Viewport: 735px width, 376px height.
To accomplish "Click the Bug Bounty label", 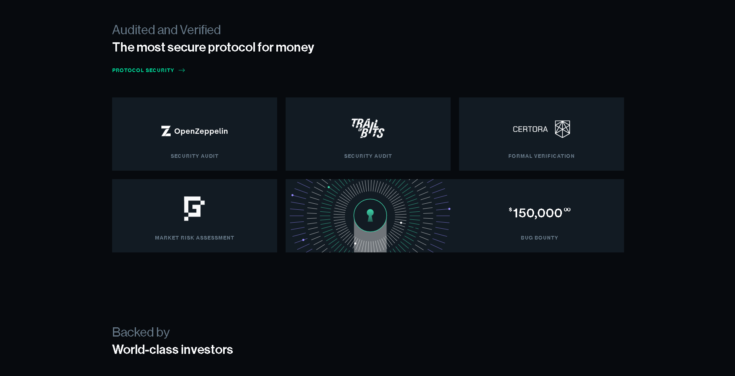I will [539, 238].
